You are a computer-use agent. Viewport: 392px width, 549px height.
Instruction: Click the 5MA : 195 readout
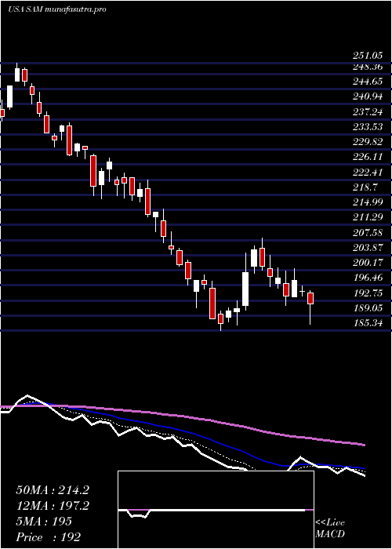tap(44, 521)
